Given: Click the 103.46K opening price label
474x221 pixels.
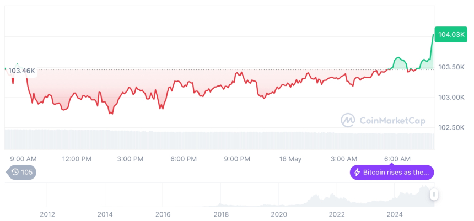Looking at the screenshot, I should coord(21,71).
